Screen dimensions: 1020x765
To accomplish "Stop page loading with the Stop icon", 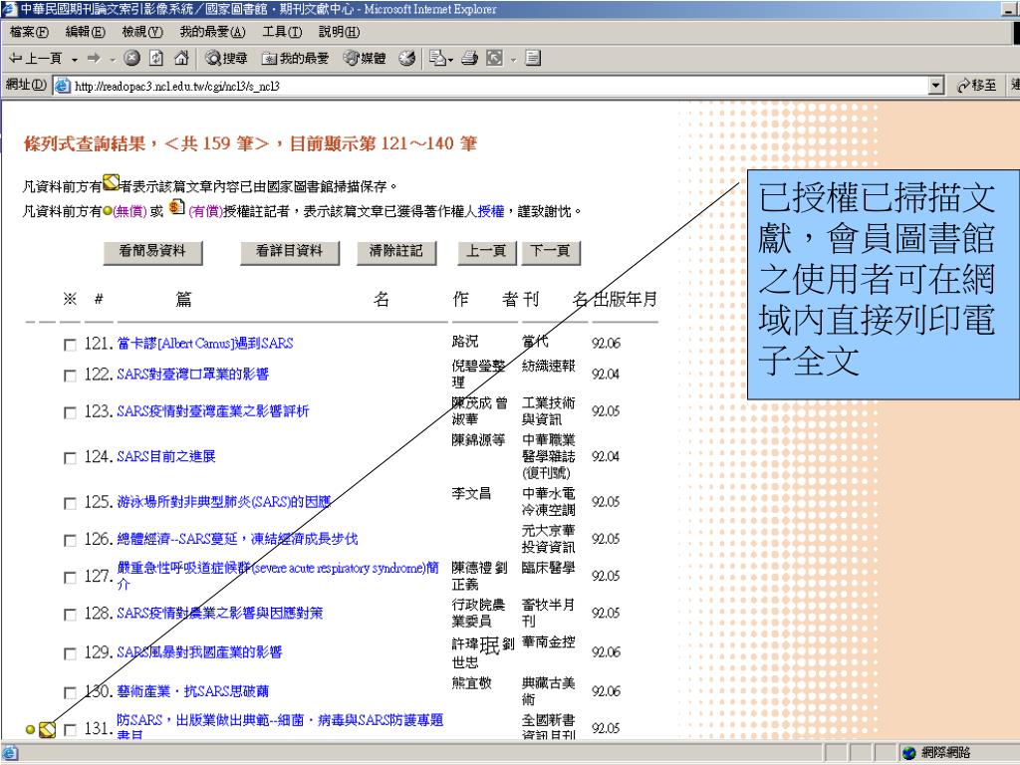I will [x=132, y=59].
